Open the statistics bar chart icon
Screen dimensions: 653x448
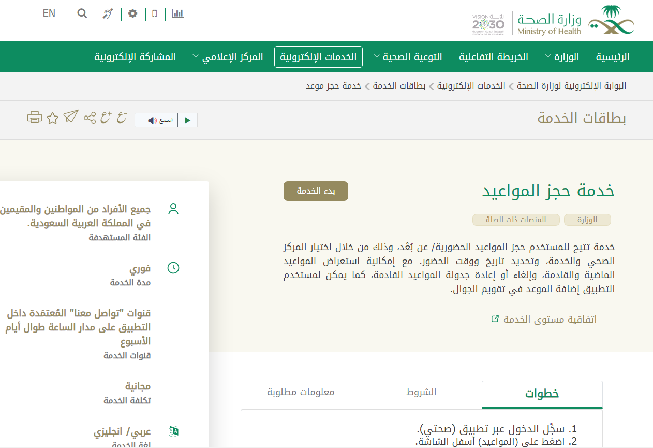[x=178, y=13]
